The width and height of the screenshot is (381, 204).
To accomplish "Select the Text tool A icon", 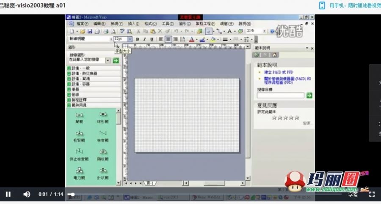I will 229,31.
